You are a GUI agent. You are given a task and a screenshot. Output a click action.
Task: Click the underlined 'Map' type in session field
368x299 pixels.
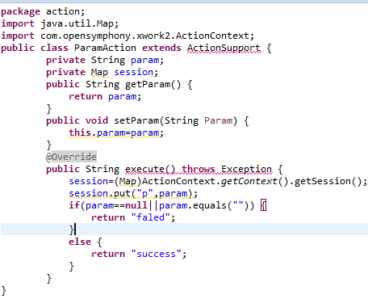point(99,72)
